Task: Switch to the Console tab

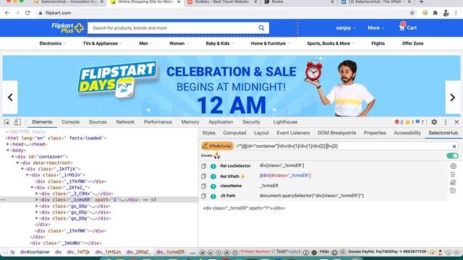Action: (70, 122)
